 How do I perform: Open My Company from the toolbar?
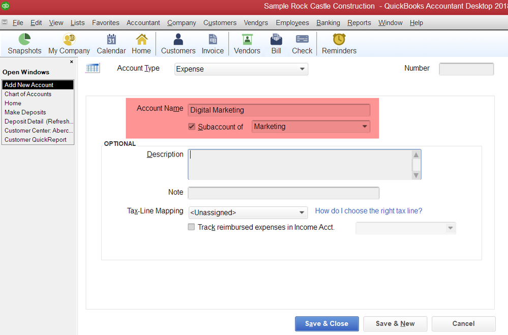click(x=69, y=44)
